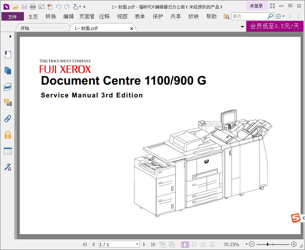Click the magnifier search icon

point(270,16)
